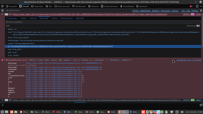The height and width of the screenshot is (114, 203).
Task: Toggle Pedidos filter
Action: [194, 11]
